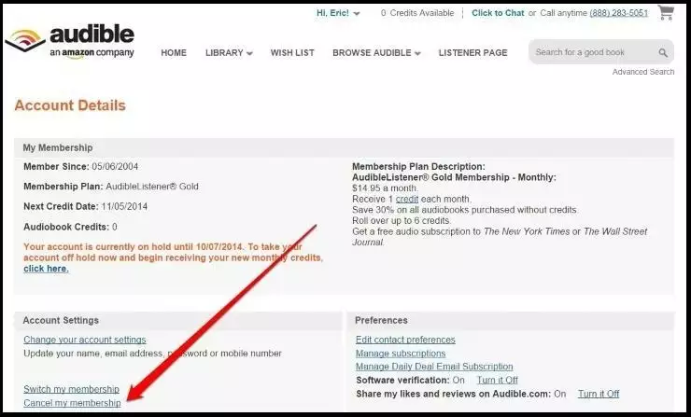Click the Cancel my membership link
This screenshot has width=691, height=417.
72,403
